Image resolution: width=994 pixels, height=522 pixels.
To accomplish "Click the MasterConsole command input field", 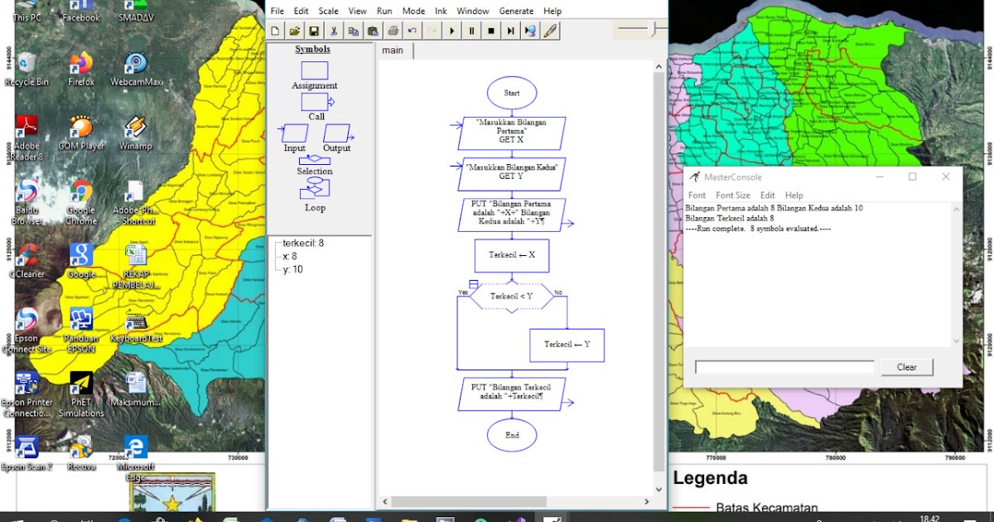I will (784, 367).
